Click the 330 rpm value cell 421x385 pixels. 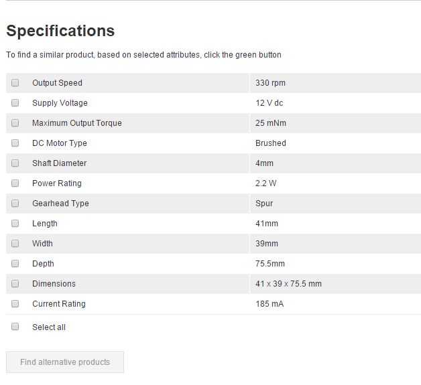[x=270, y=83]
